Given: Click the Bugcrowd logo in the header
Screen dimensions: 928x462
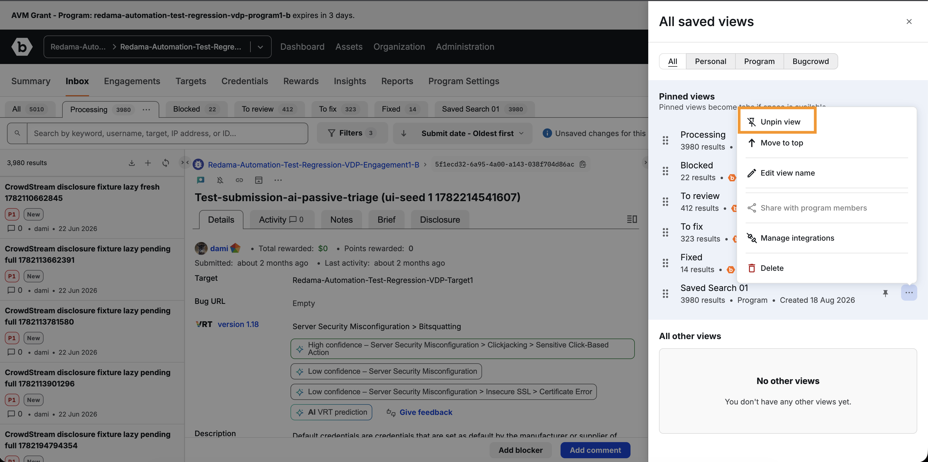Looking at the screenshot, I should pos(22,47).
